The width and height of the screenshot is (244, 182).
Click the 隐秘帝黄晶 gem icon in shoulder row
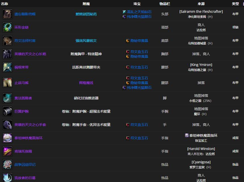point(128,41)
